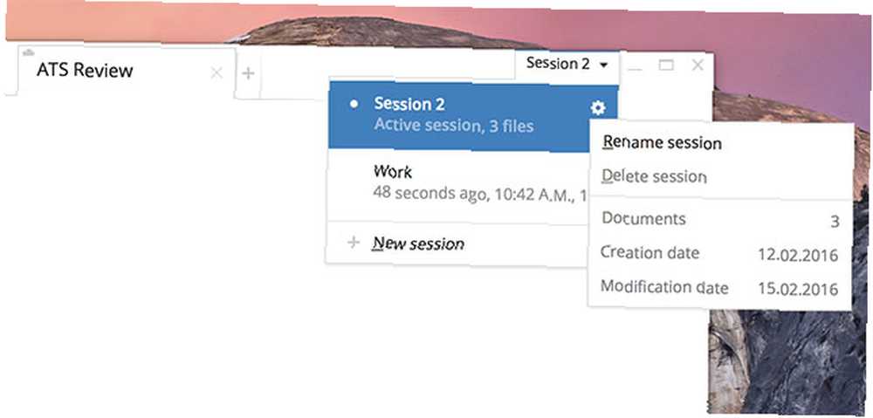Click the Modification date row
The height and width of the screenshot is (418, 873).
click(720, 288)
